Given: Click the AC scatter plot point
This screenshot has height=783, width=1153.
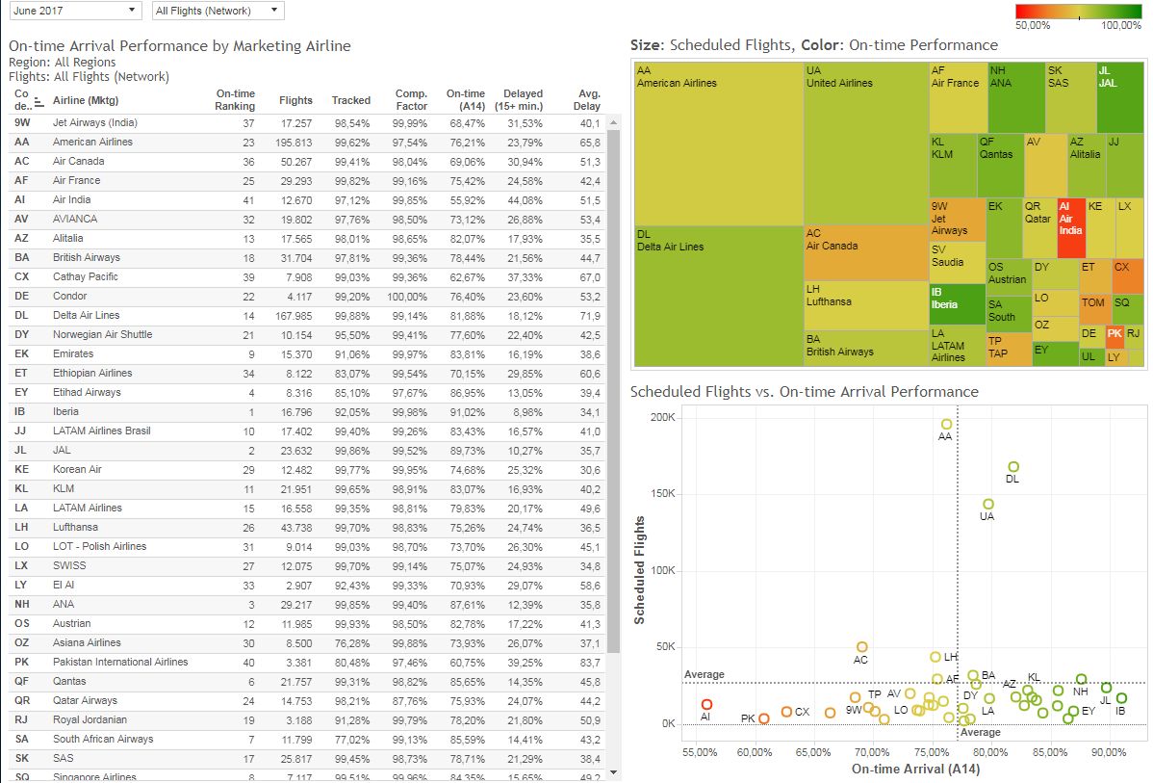Looking at the screenshot, I should 861,647.
